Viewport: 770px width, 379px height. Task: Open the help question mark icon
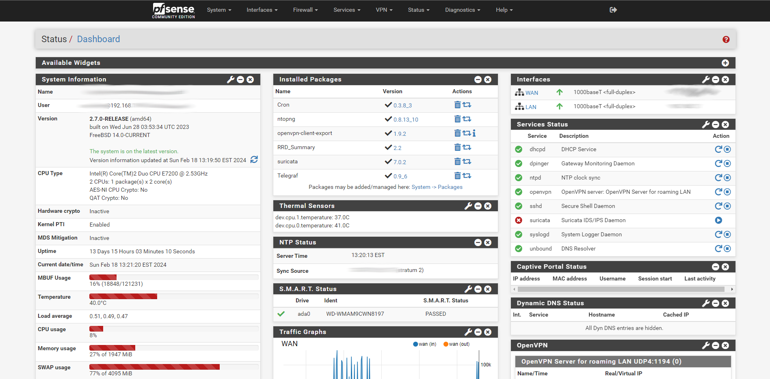(x=726, y=39)
